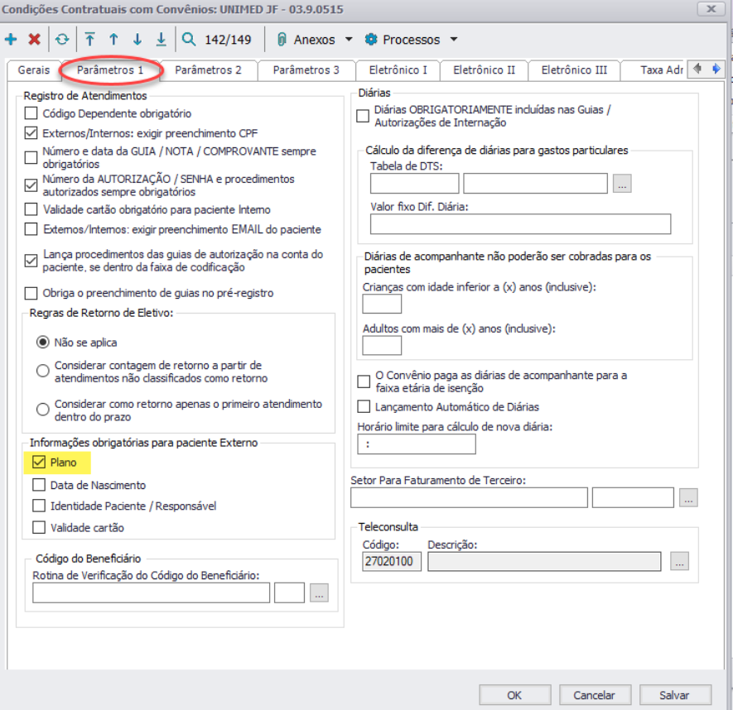Select Considerar contagem de retorno radio option

click(x=42, y=371)
